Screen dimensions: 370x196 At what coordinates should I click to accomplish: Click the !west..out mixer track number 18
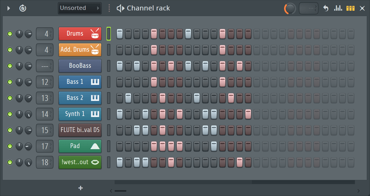pyautogui.click(x=45, y=163)
